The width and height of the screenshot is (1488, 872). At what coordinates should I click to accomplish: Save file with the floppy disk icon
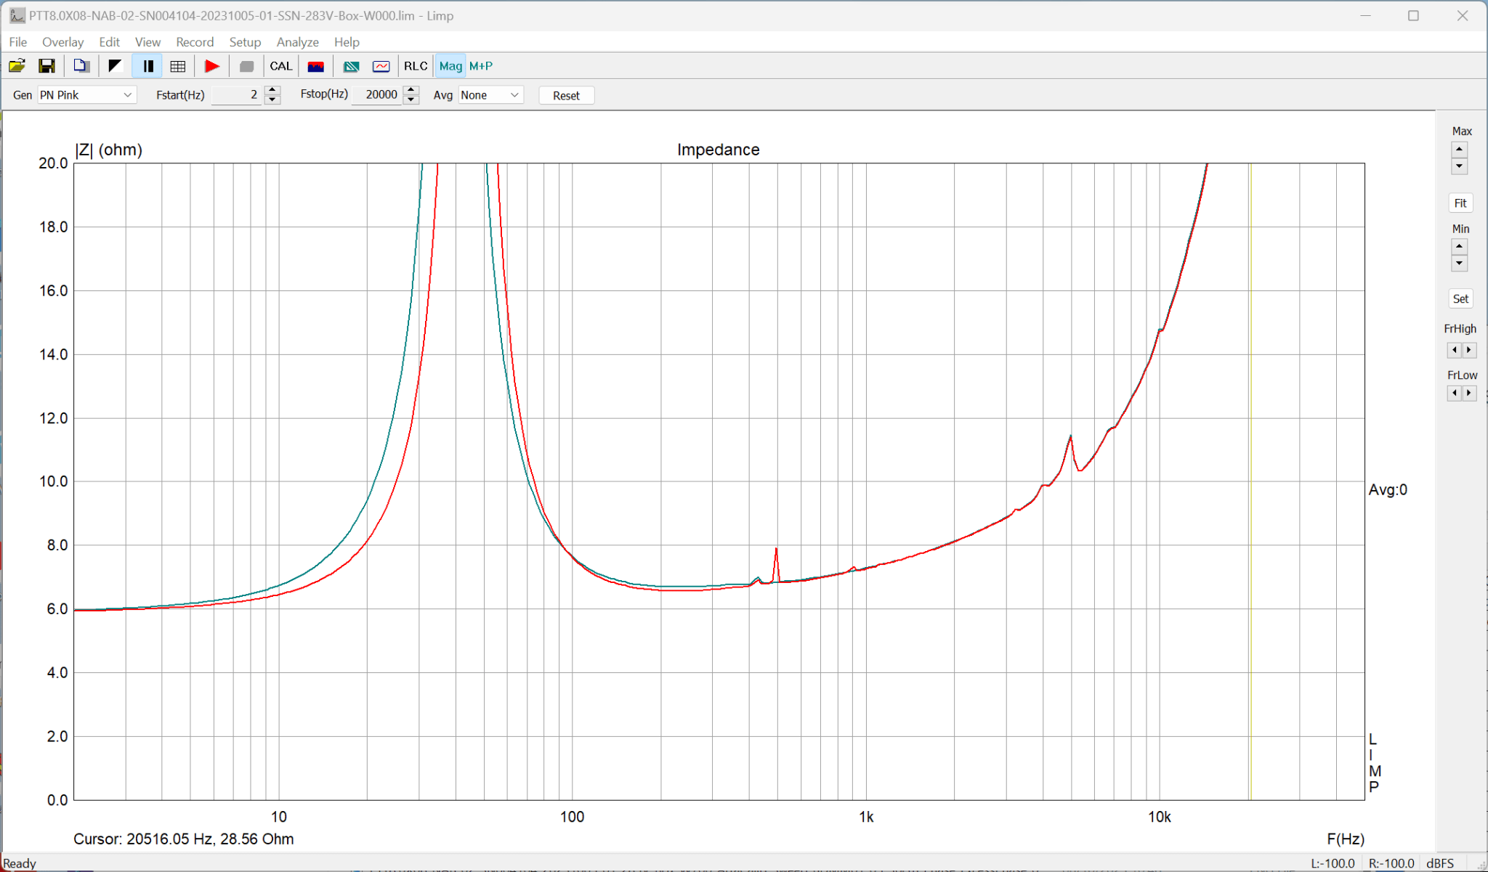[46, 66]
